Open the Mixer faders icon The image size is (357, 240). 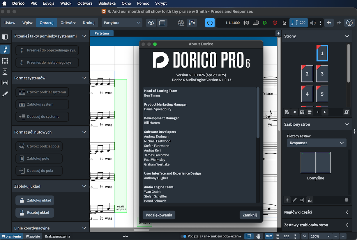click(192, 23)
